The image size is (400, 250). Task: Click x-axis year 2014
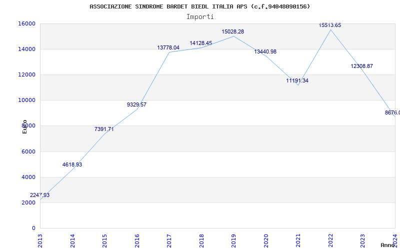(72, 241)
